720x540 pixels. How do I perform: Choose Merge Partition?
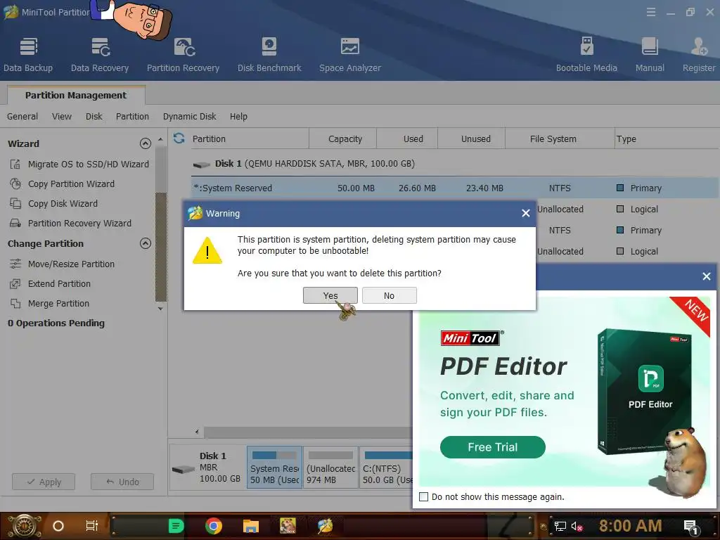click(50, 304)
